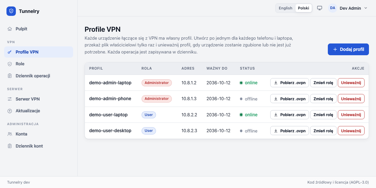376x188 pixels.
Task: Click gray offline dot for demo-admin-phone
Action: (x=241, y=99)
